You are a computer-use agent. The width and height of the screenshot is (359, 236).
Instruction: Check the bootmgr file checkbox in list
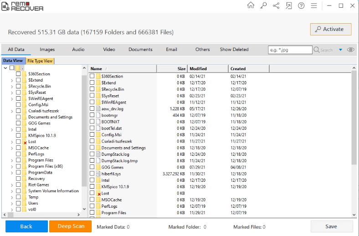(x=92, y=115)
